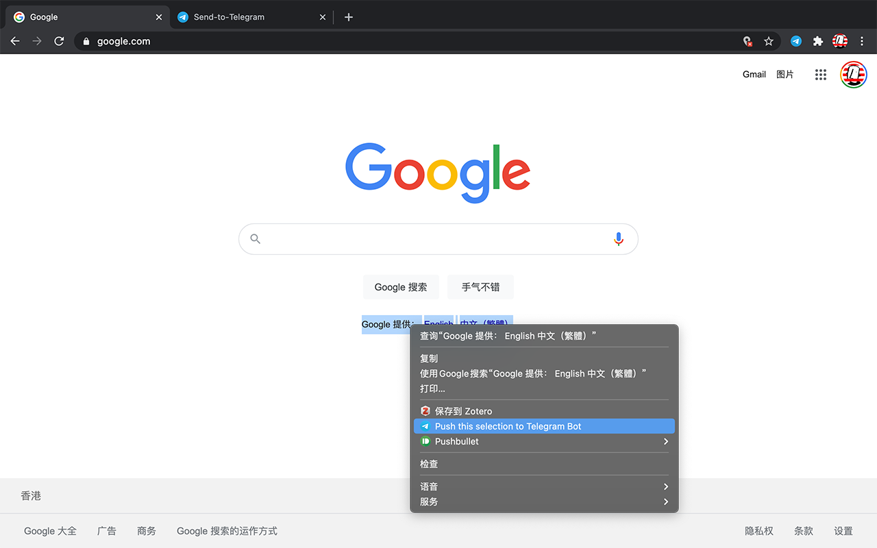
Task: Open the Gmail link
Action: point(754,74)
